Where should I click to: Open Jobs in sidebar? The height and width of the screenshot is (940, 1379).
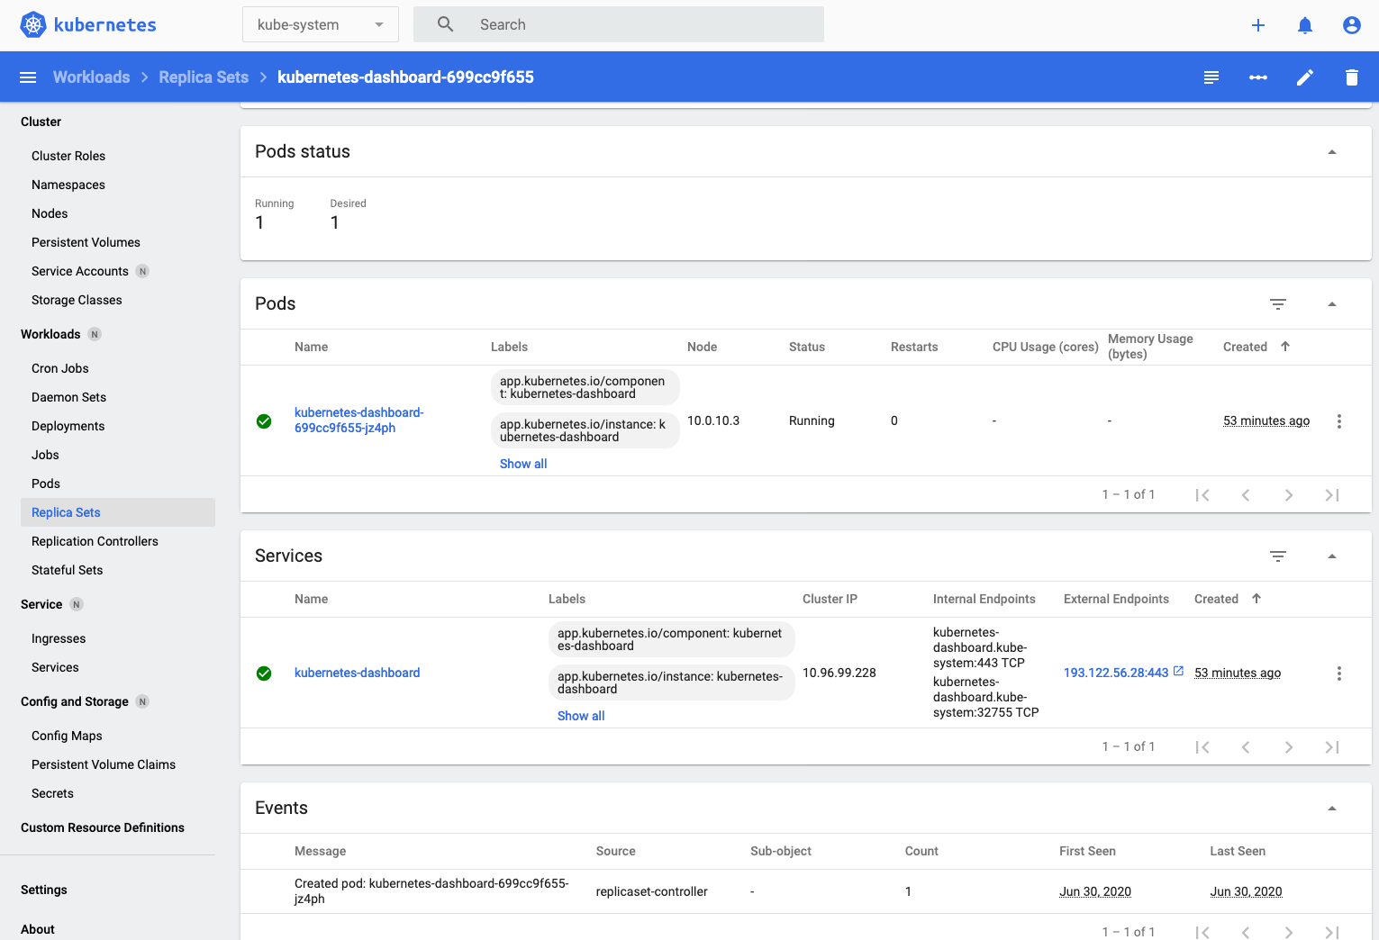pyautogui.click(x=45, y=455)
